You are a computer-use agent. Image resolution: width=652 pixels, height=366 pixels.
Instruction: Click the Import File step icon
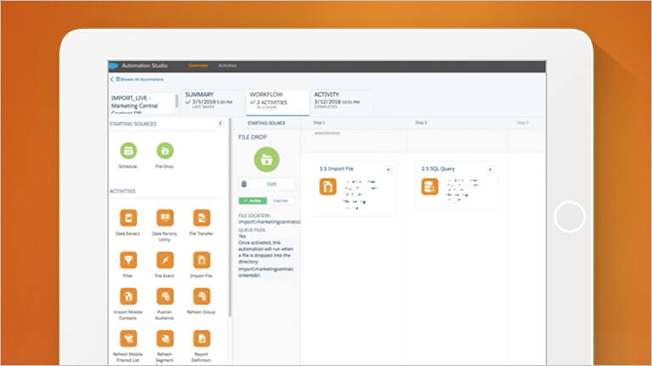point(328,186)
